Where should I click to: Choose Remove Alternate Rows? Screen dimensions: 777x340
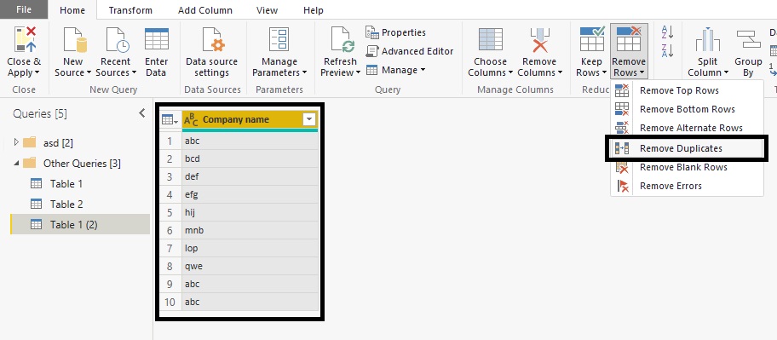pos(688,128)
